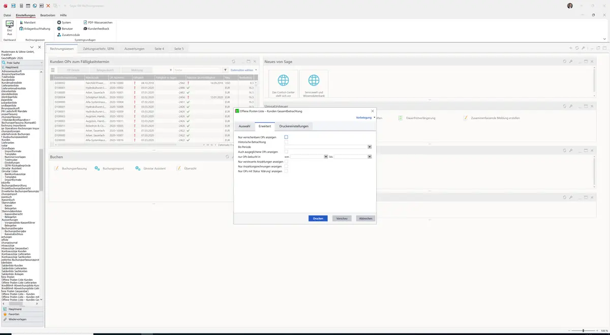Expand the Vorbelegung dropdown in dialog

point(366,117)
